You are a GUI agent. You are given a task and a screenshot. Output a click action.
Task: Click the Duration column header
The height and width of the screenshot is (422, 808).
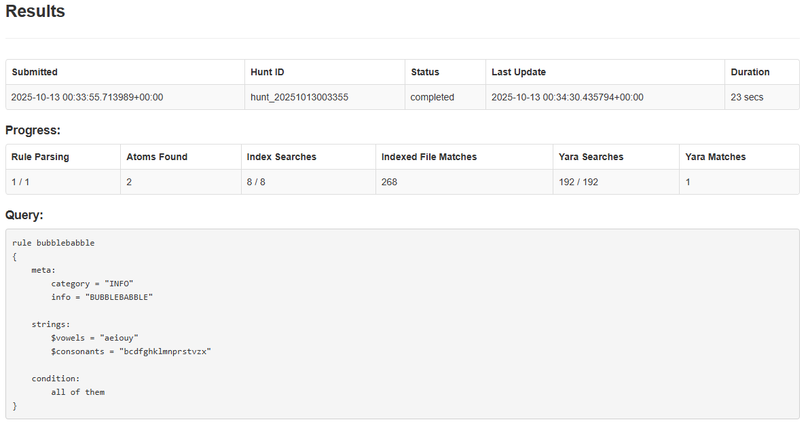click(746, 72)
